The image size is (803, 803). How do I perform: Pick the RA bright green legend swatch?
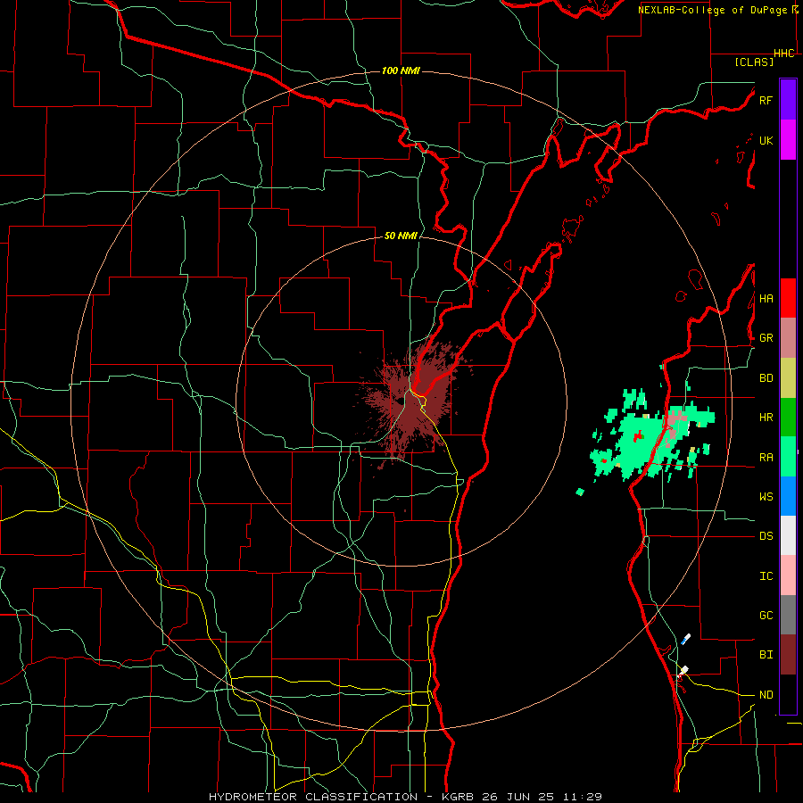coord(788,457)
